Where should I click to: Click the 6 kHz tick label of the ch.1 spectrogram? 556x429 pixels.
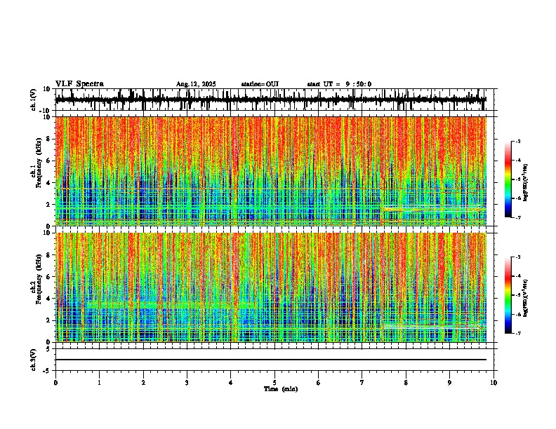click(49, 161)
